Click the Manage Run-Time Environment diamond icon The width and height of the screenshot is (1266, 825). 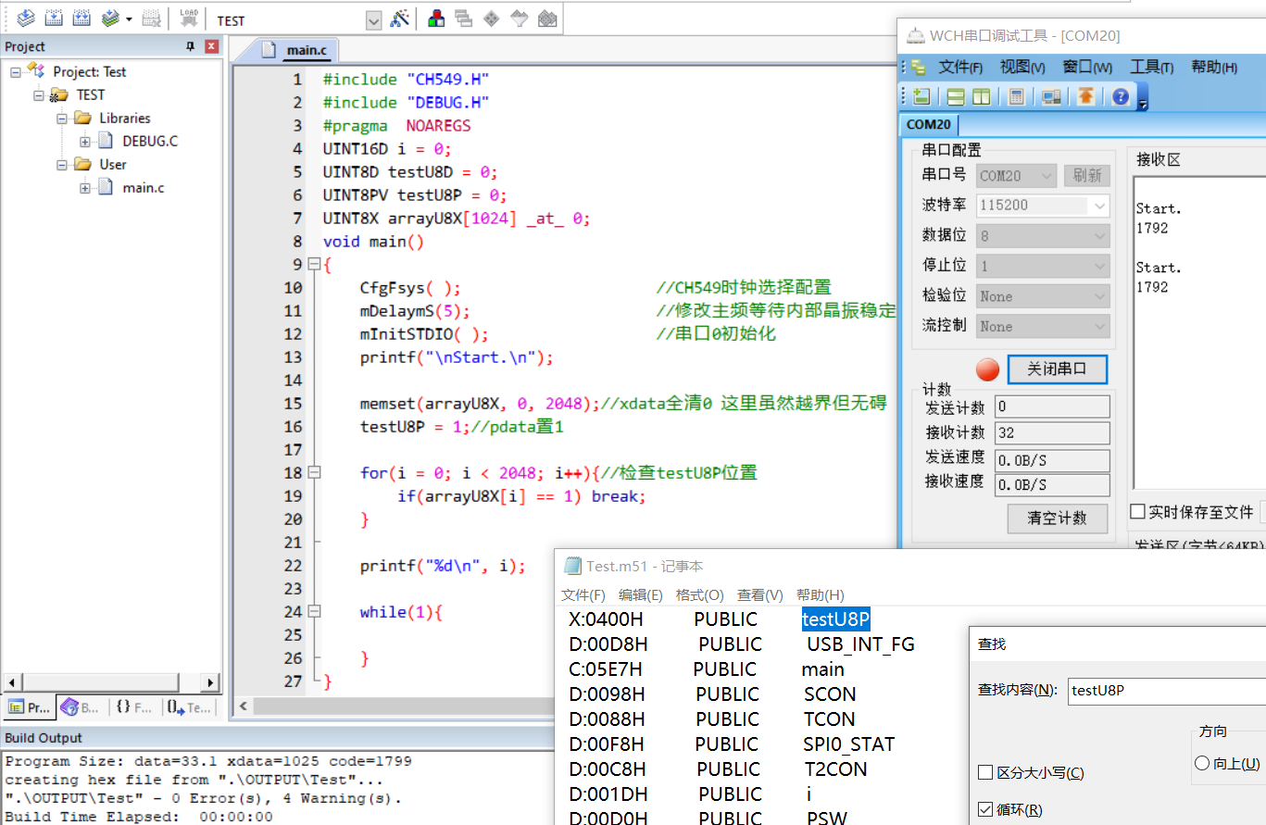tap(492, 19)
